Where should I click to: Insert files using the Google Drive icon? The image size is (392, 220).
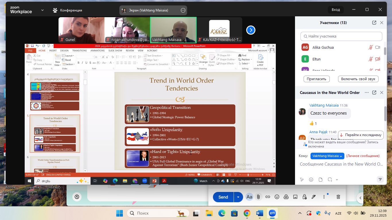pyautogui.click(x=286, y=197)
